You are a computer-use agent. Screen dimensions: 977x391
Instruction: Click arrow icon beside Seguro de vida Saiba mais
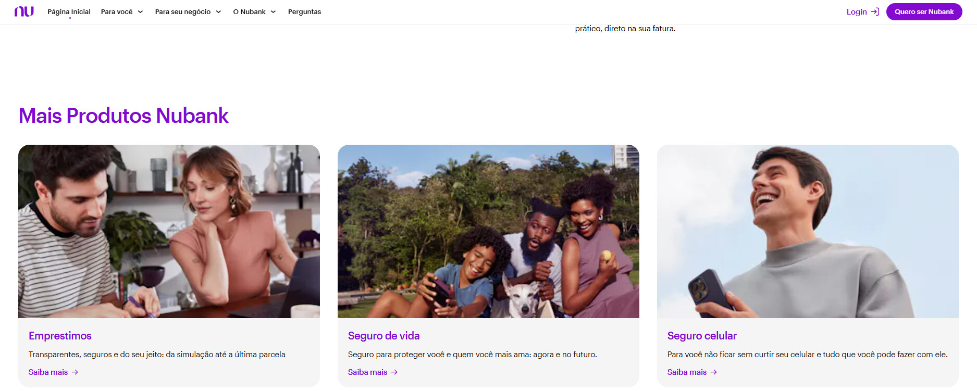coord(394,372)
